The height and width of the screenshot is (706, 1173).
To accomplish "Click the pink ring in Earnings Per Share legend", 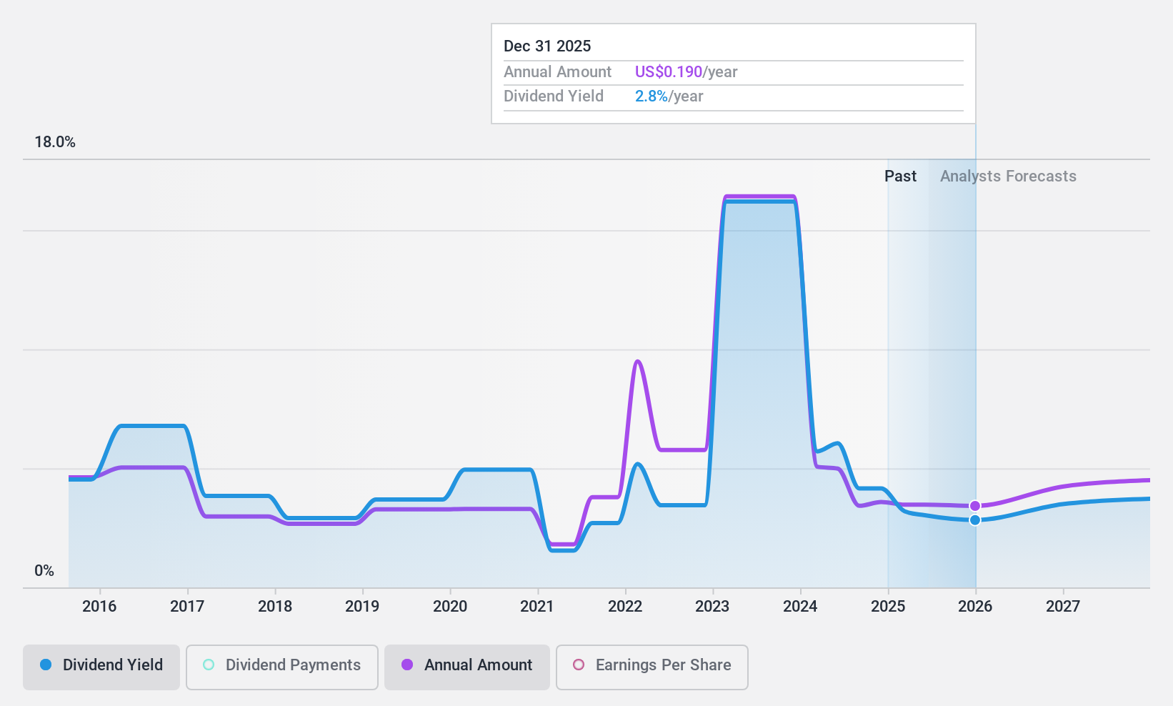I will point(579,665).
